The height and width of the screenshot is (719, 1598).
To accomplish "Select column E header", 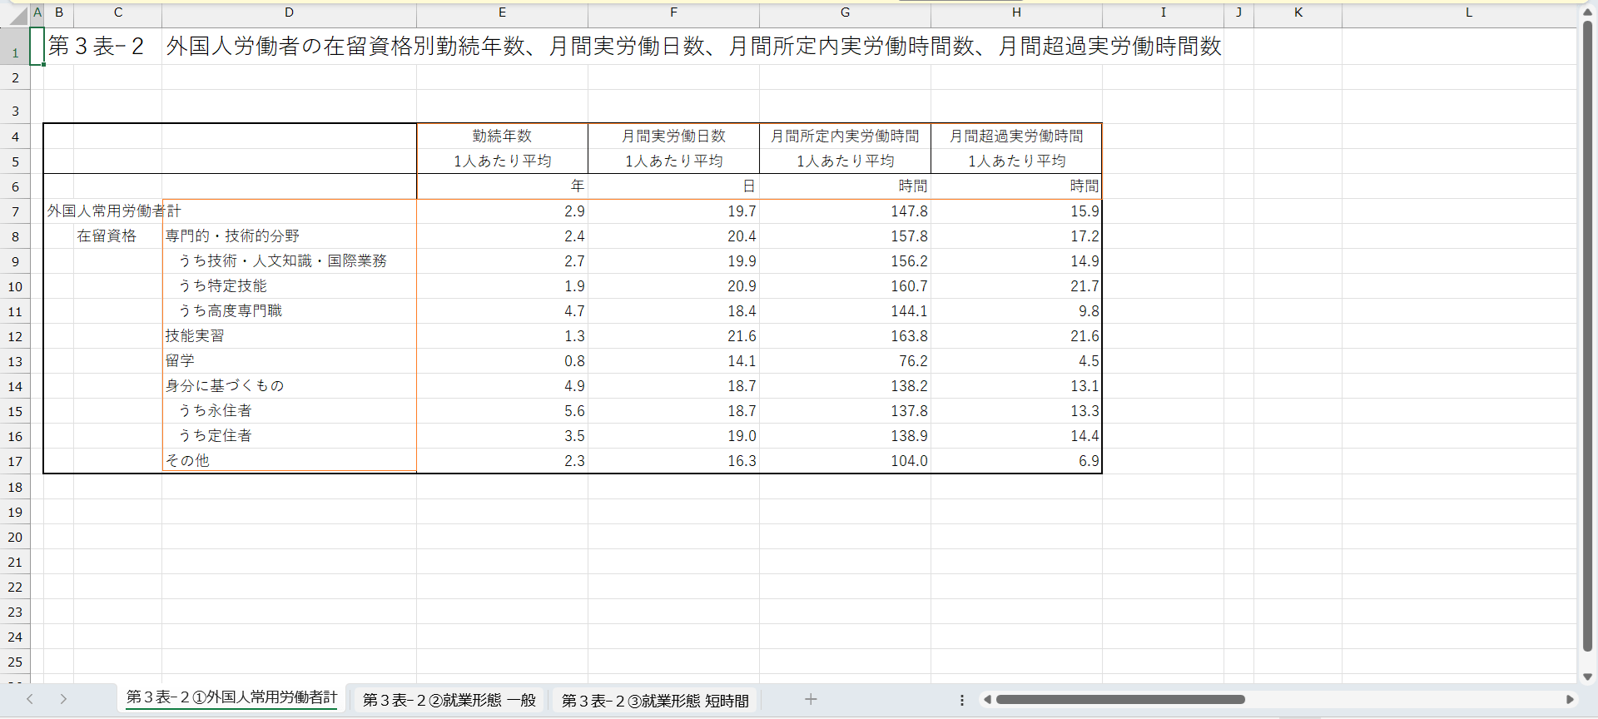I will 502,12.
